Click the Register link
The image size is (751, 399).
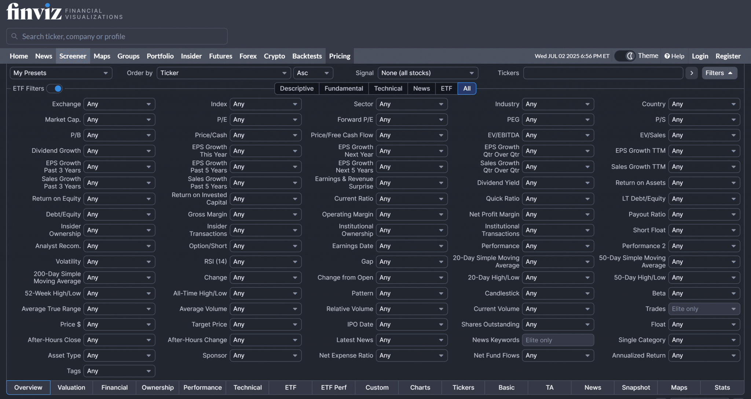tap(728, 56)
